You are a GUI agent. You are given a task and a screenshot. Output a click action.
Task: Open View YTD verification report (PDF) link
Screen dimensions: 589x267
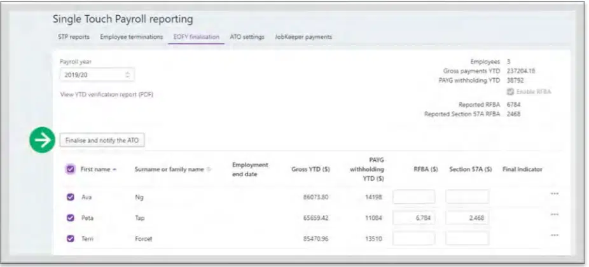(x=107, y=95)
